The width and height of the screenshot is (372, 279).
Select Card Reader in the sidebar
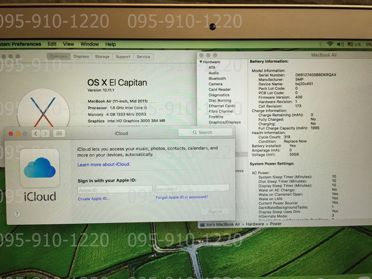pyautogui.click(x=219, y=89)
